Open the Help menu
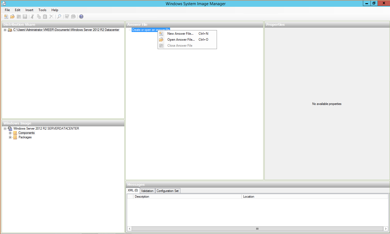The image size is (390, 234). point(55,10)
